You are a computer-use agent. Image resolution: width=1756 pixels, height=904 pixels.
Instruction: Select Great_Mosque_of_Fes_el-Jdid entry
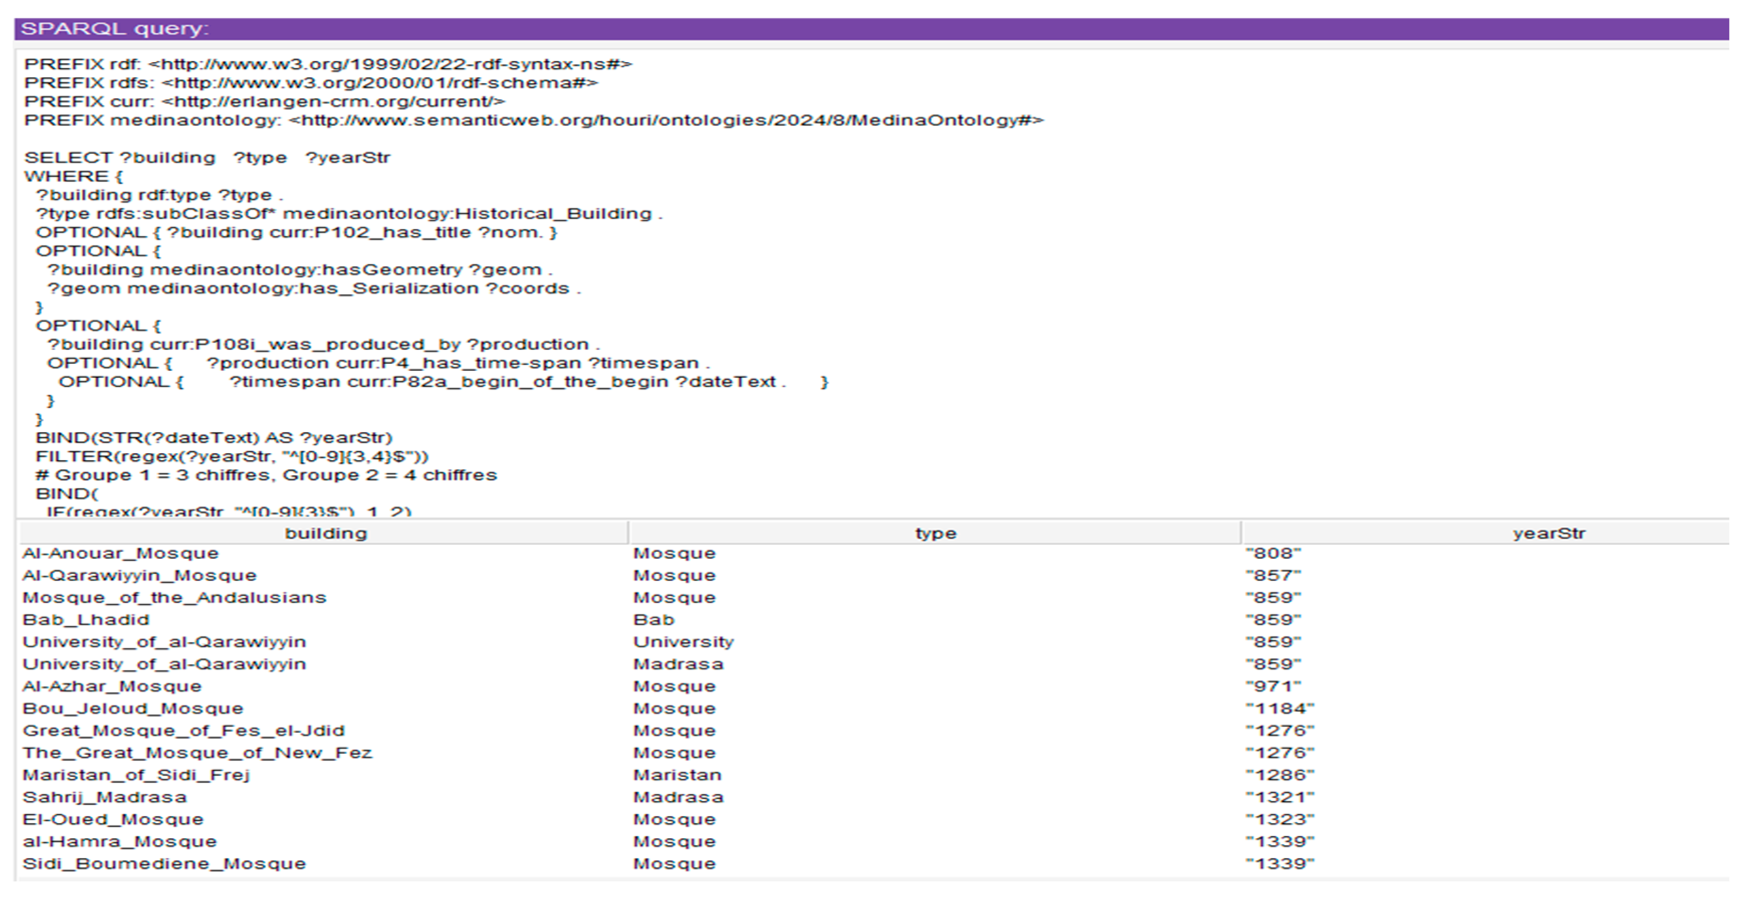(x=183, y=731)
